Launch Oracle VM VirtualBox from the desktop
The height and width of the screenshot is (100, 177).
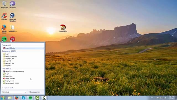pyautogui.click(x=12, y=17)
